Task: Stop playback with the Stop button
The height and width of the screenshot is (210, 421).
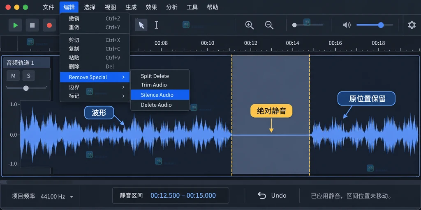Action: point(32,25)
